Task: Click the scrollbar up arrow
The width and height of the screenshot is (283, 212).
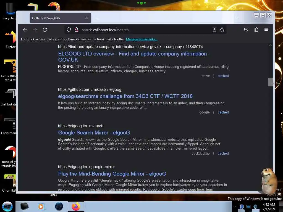Action: click(270, 46)
